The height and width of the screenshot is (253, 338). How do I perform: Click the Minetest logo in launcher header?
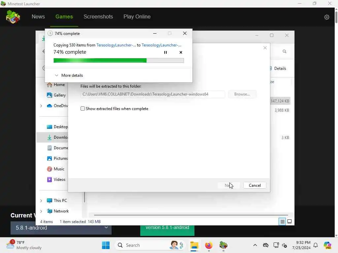click(x=13, y=16)
